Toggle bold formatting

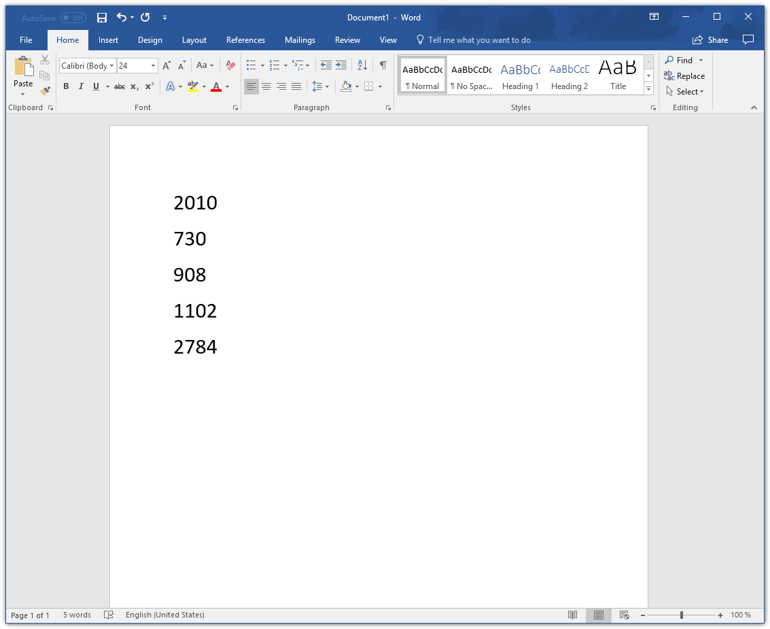click(67, 86)
